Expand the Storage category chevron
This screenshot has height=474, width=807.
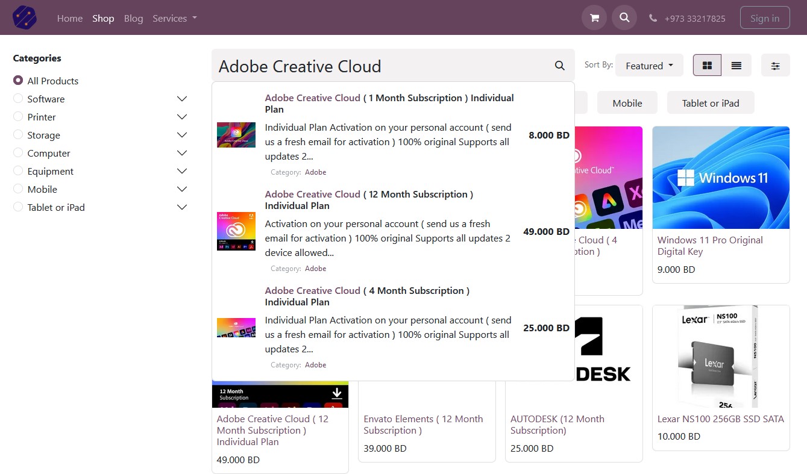click(x=182, y=135)
